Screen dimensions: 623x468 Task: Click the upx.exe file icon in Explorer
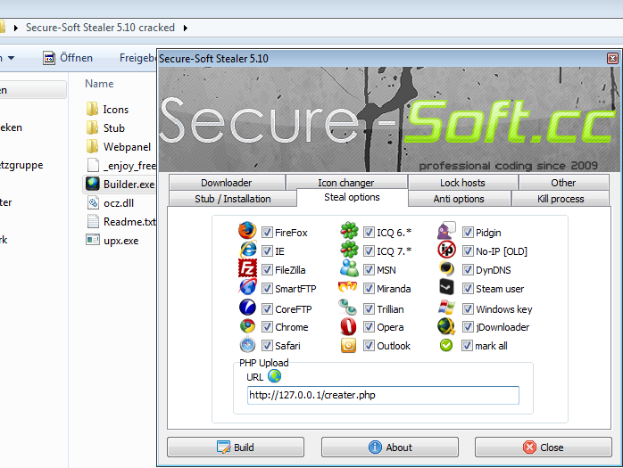pos(93,240)
